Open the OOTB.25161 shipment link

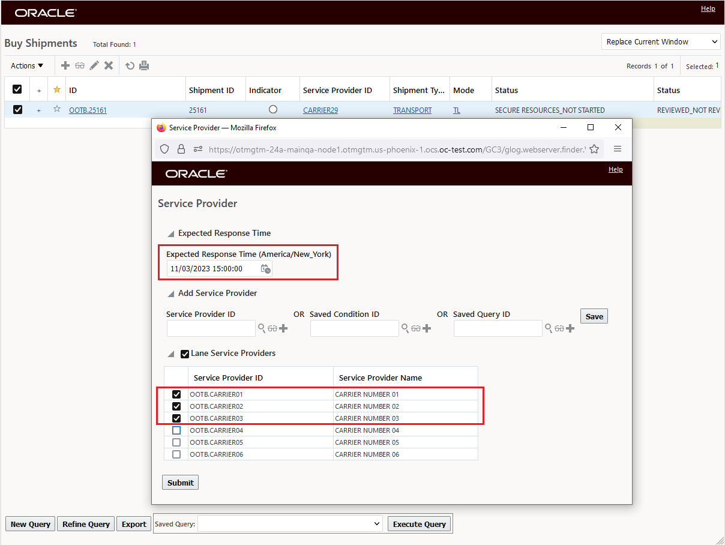coord(88,110)
